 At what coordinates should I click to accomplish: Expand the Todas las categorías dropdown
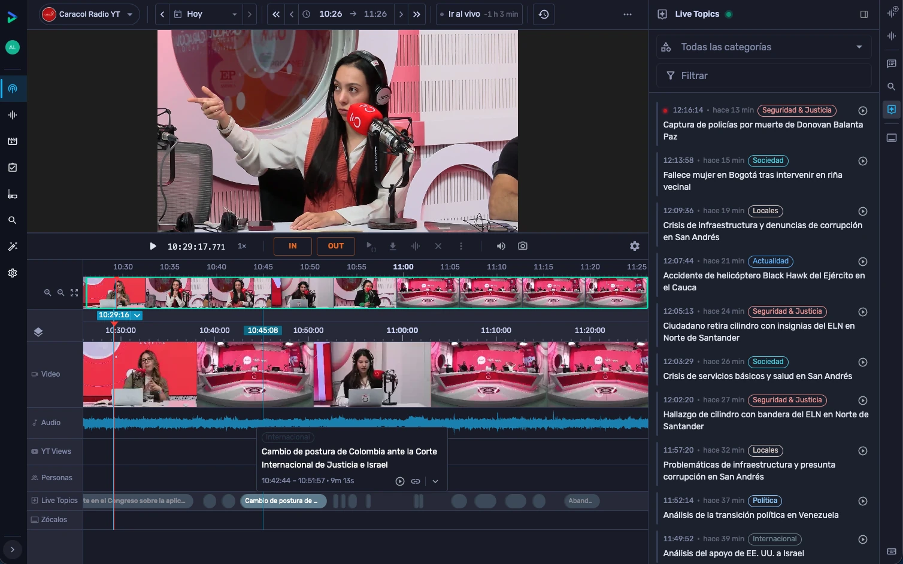763,47
